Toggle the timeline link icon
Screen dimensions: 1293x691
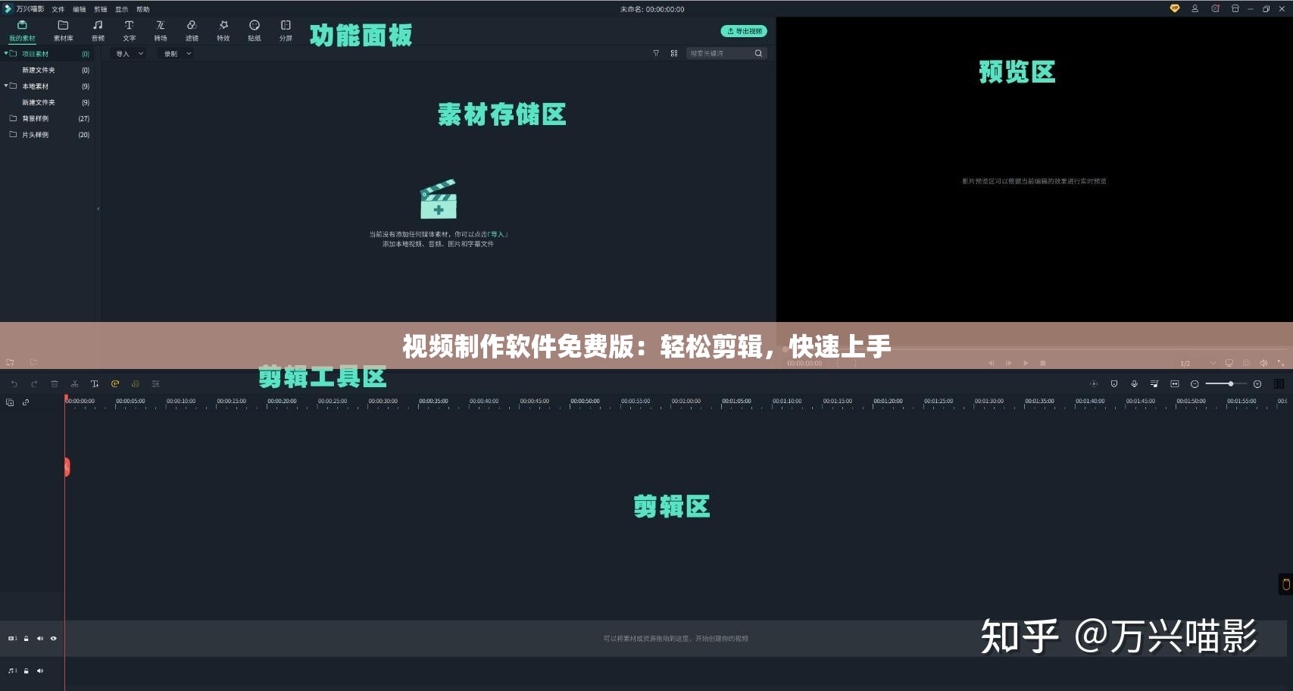coord(26,402)
